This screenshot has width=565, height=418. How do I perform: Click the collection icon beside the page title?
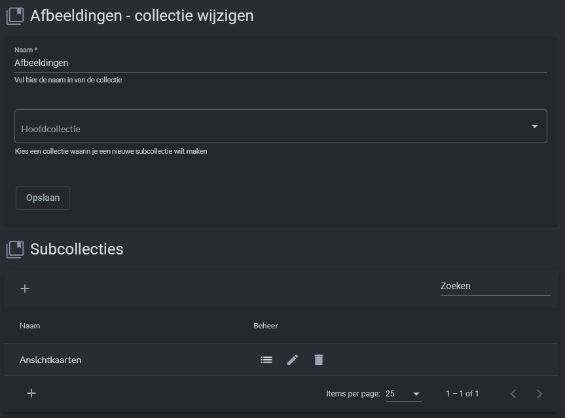14,16
